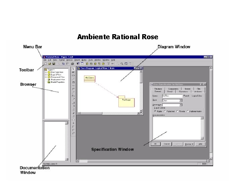Select the Note tool in the toolbox
Screen dimensions: 242x181
click(x=73, y=75)
